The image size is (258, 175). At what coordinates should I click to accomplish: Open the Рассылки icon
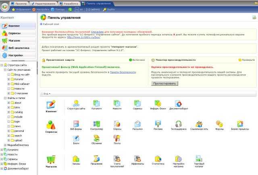click(x=137, y=126)
